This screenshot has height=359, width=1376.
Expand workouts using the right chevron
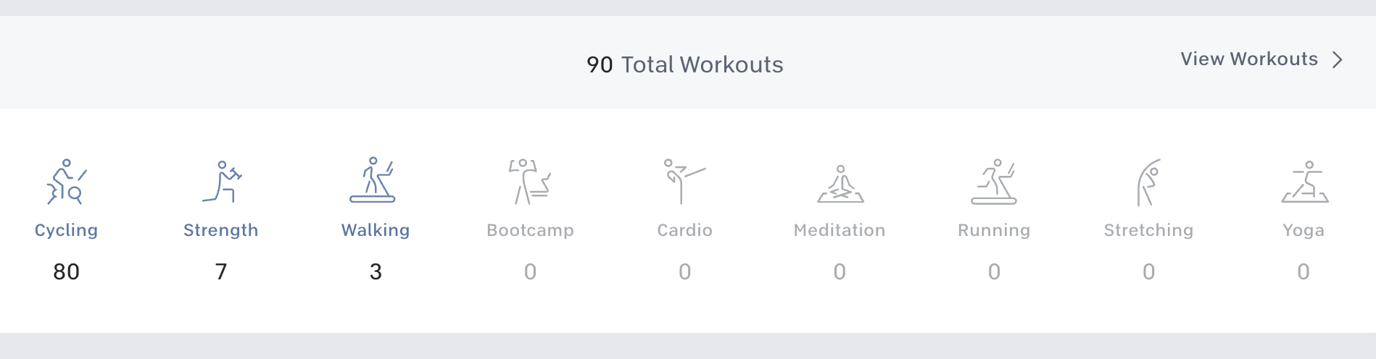pos(1338,59)
